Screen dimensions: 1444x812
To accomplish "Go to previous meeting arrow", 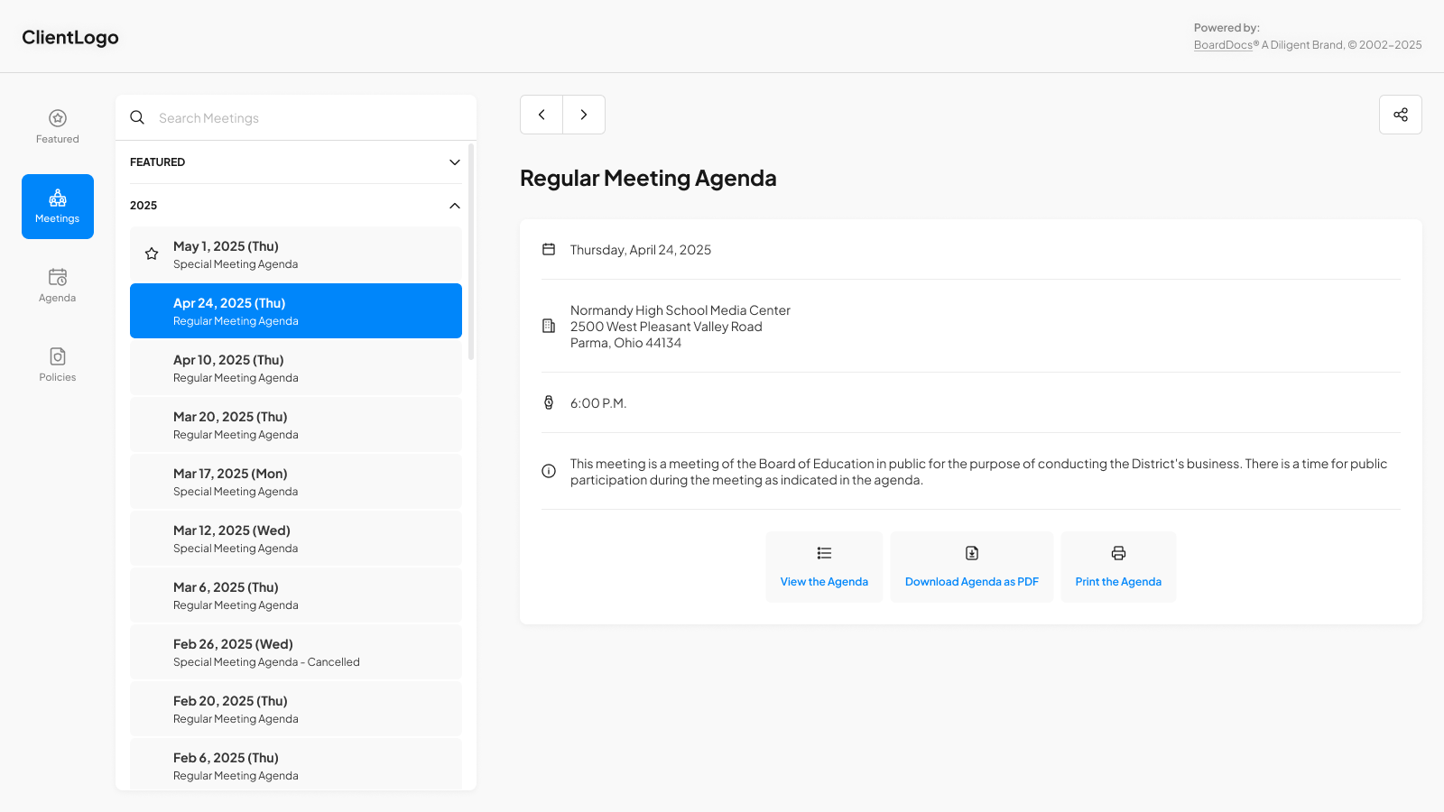I will click(541, 115).
